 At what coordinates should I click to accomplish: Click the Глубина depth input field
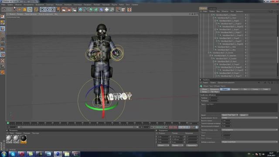click(214, 98)
